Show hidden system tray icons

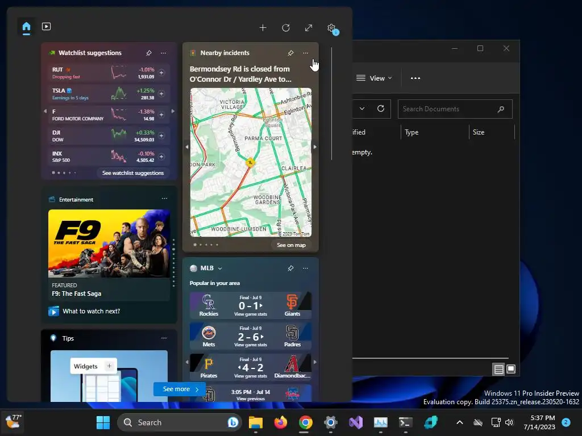459,422
